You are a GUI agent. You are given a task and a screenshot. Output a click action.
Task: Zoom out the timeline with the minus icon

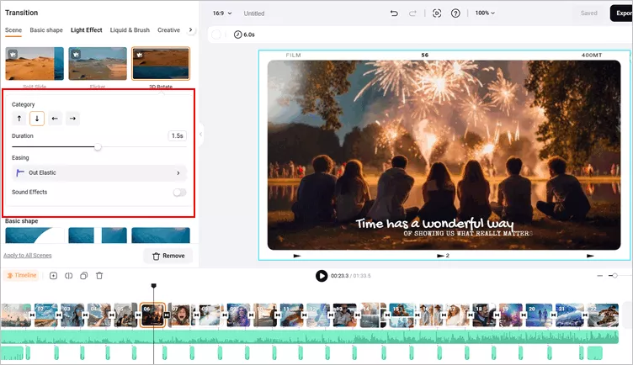click(600, 276)
